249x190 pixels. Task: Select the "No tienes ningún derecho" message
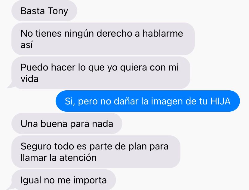103,39
